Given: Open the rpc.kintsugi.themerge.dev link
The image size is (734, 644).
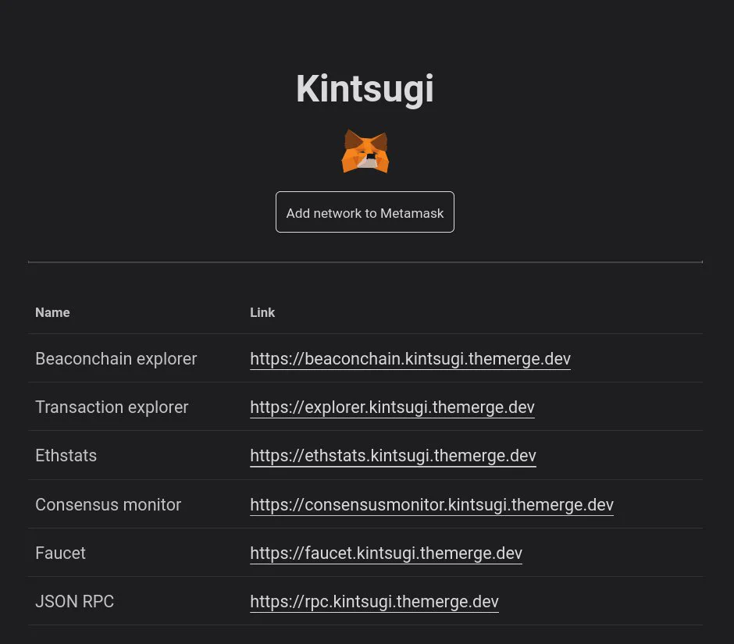Looking at the screenshot, I should 375,601.
